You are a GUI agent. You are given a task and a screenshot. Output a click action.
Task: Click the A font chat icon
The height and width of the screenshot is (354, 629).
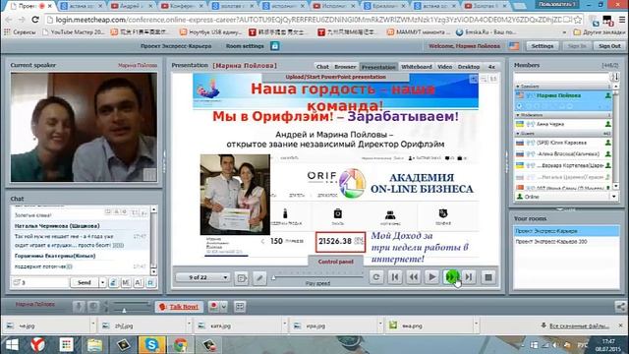click(138, 282)
